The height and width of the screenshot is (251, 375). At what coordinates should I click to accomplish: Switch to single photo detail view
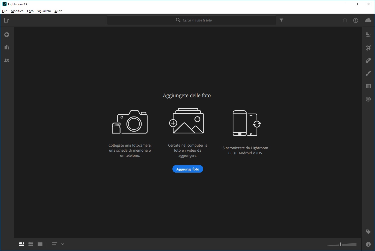click(40, 244)
